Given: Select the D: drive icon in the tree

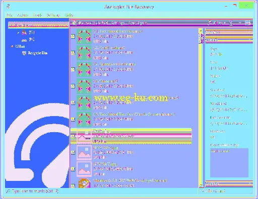Looking at the screenshot, I should point(24,40).
